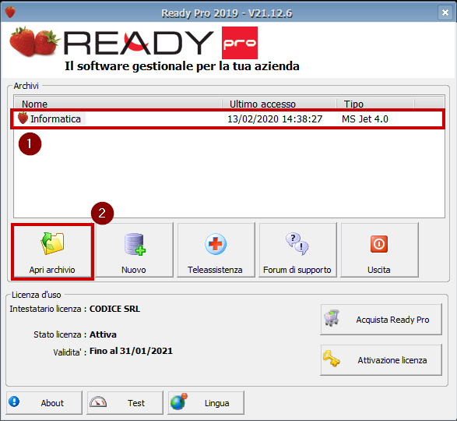The width and height of the screenshot is (457, 421).
Task: Click the strawberry icon in title bar
Action: [10, 12]
